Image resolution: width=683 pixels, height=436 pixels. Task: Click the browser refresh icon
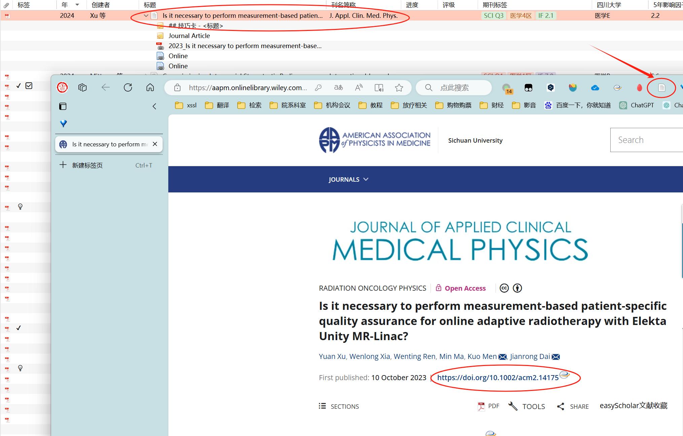[x=128, y=88]
